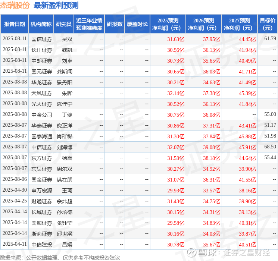The height and width of the screenshot is (261, 278).
Task: Click the 2025-08-06 report date
Action: pyautogui.click(x=15, y=179)
